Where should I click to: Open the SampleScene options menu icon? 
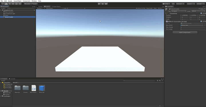34,10
